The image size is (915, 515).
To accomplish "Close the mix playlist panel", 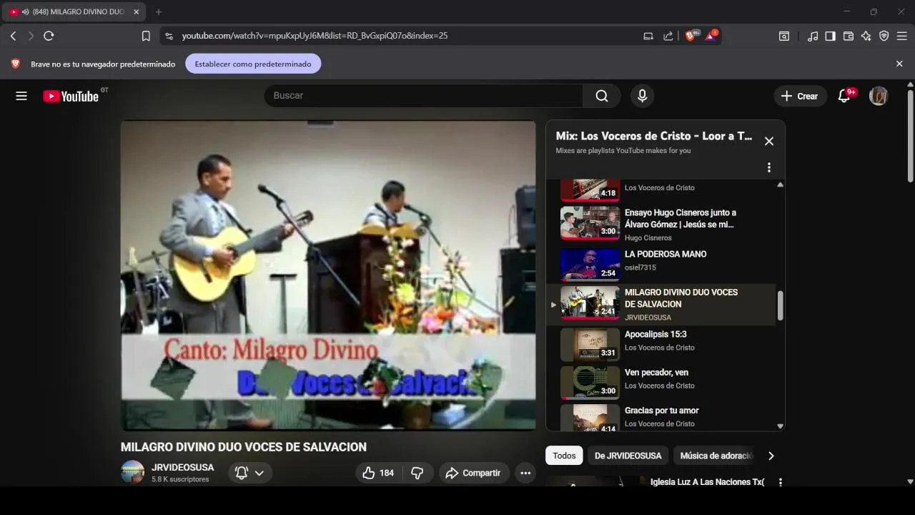I will (769, 142).
